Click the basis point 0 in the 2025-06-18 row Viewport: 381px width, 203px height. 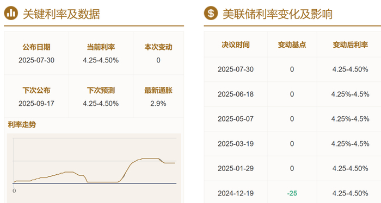(x=292, y=94)
